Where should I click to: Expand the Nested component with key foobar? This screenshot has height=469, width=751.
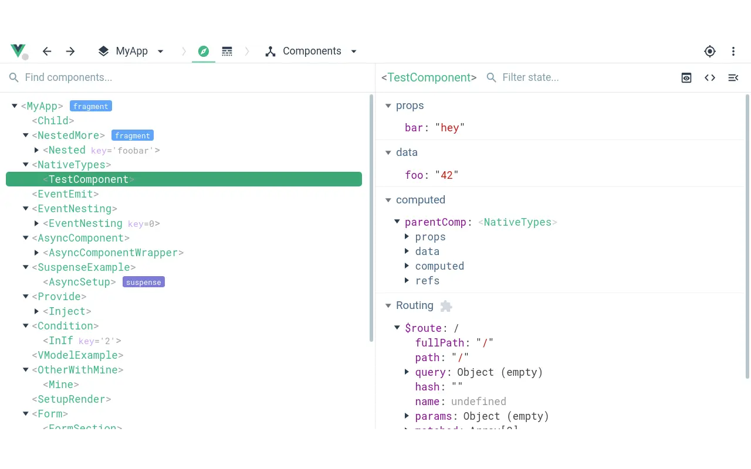click(37, 150)
